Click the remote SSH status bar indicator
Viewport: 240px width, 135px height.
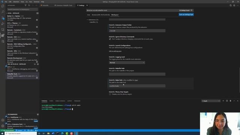[x=7, y=130]
